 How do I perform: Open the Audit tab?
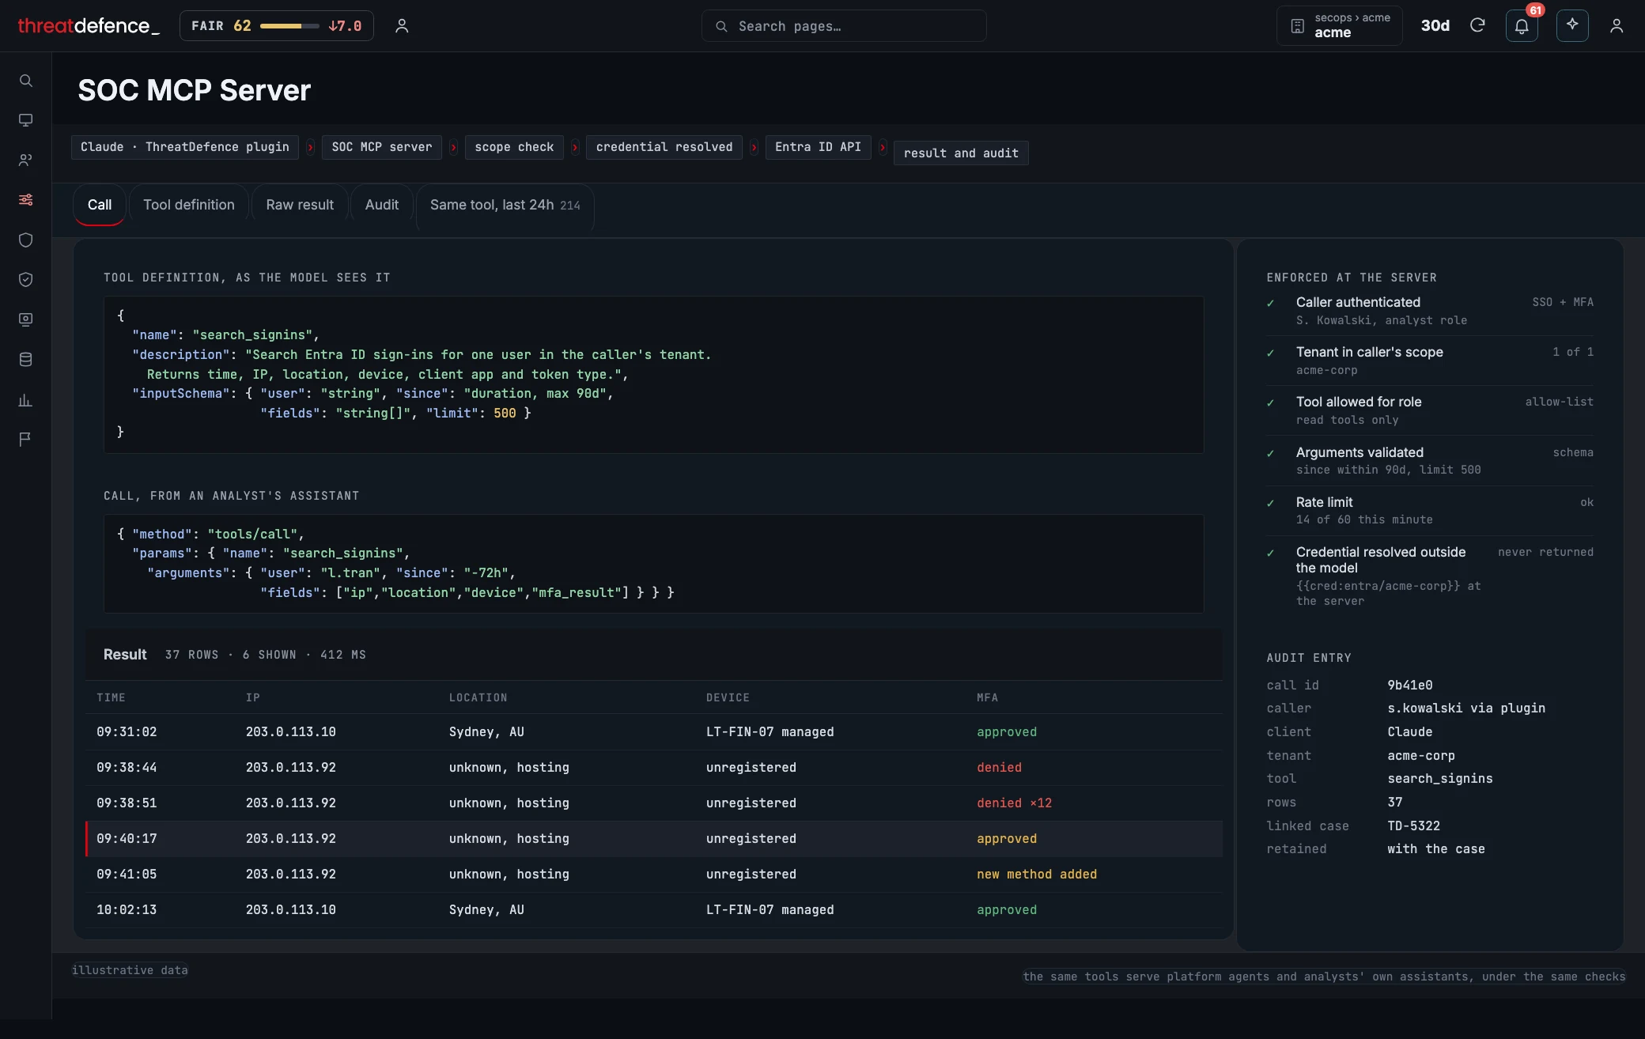point(382,205)
